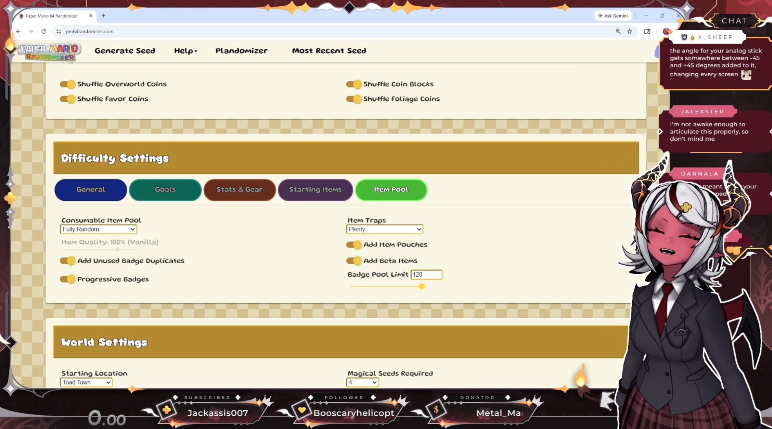Click Generate Seed link
This screenshot has width=772, height=429.
click(x=125, y=51)
